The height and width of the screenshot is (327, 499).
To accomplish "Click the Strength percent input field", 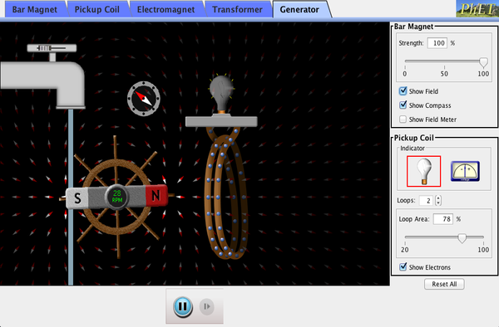I will click(437, 43).
